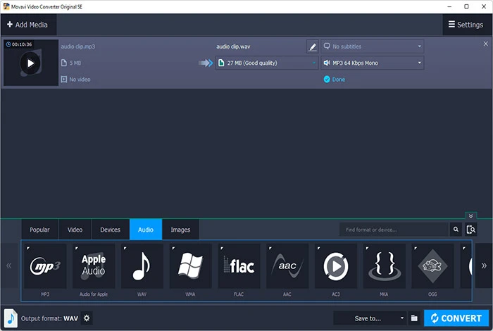Select the MP3 format icon
This screenshot has height=331, width=493.
coord(44,266)
